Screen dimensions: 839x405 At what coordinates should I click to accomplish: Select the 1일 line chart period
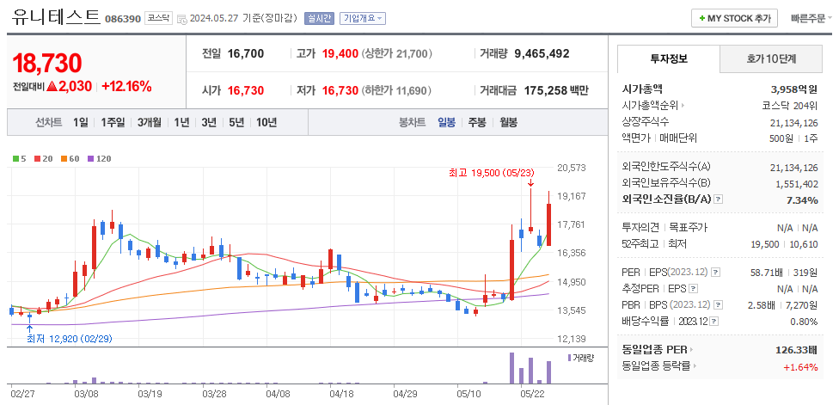[81, 122]
